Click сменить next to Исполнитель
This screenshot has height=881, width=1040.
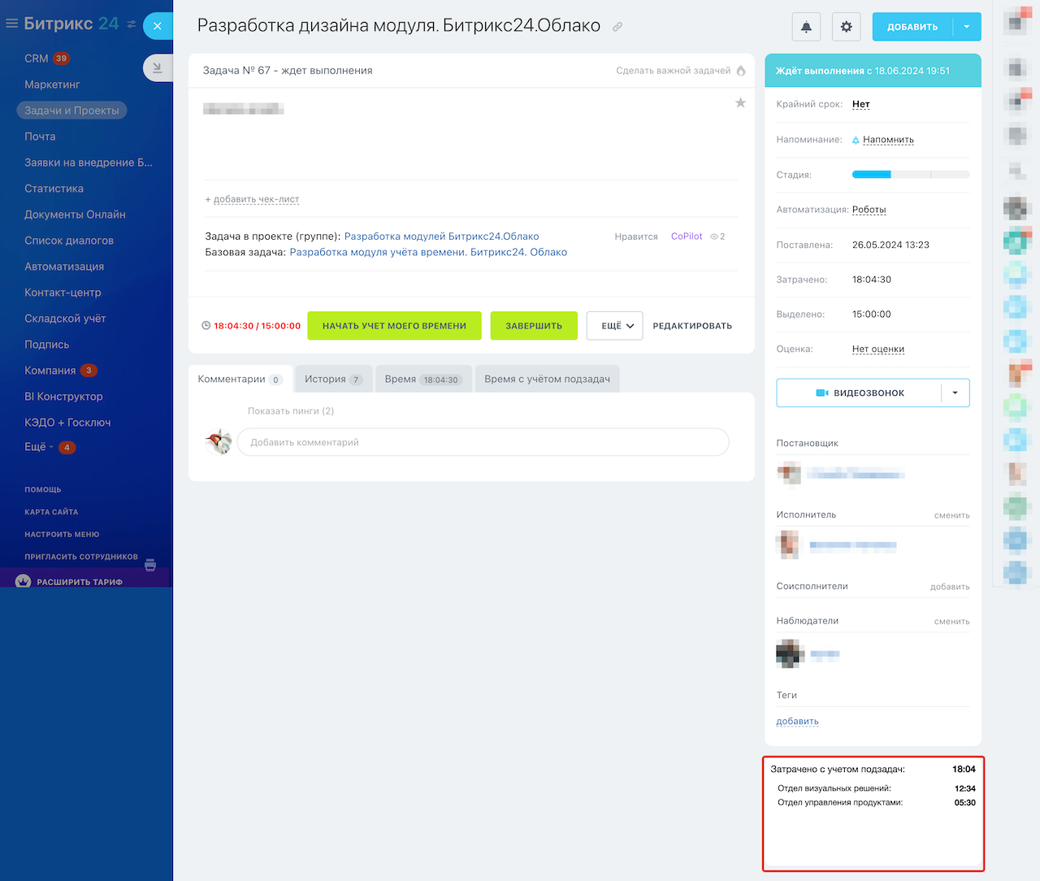tap(952, 515)
